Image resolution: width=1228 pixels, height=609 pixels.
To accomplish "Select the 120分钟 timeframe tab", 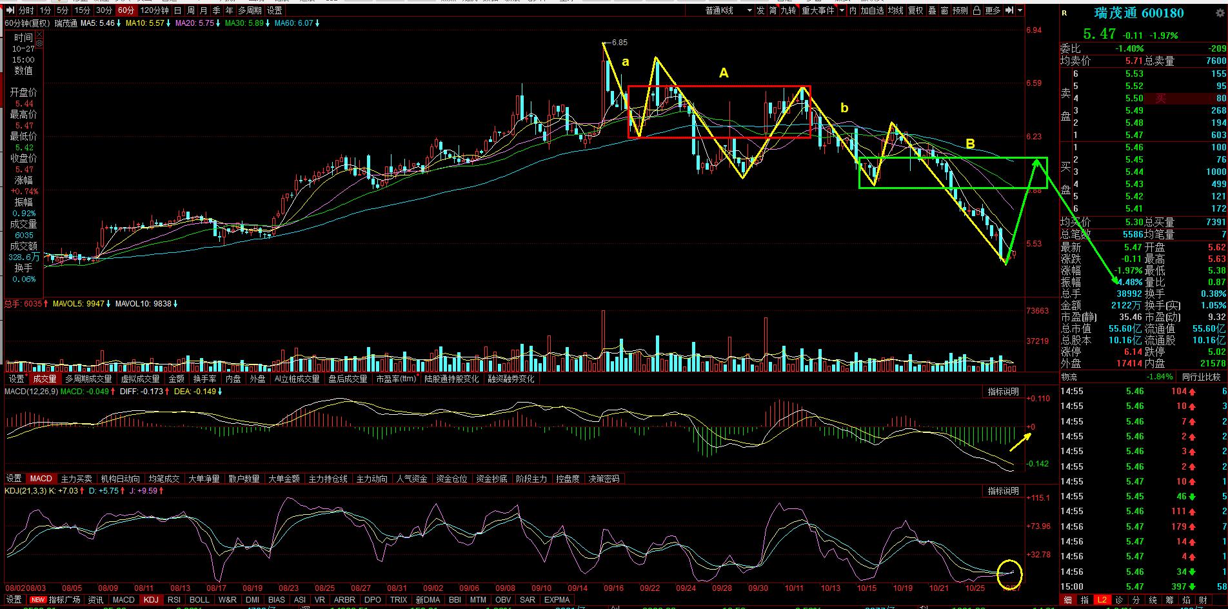I will tap(155, 10).
